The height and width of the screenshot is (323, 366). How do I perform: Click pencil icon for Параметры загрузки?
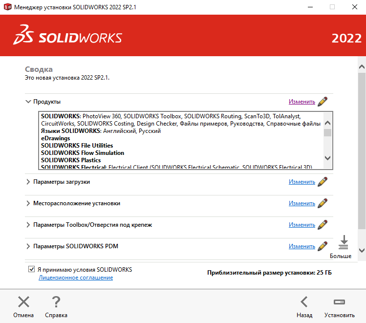(323, 182)
